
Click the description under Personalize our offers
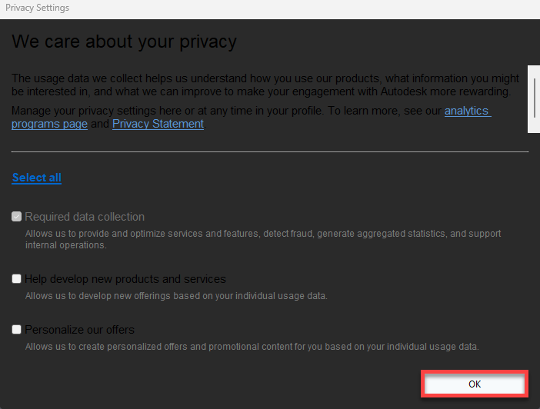(x=252, y=347)
